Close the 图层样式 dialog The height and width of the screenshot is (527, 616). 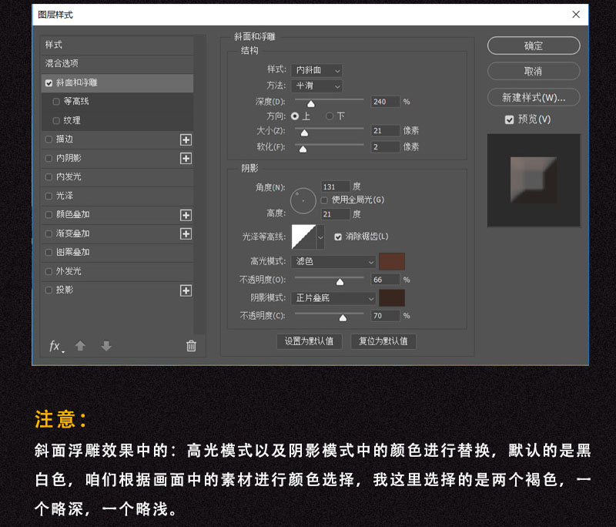click(576, 15)
